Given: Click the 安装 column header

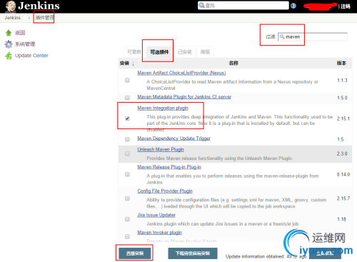Looking at the screenshot, I should click(x=124, y=64).
